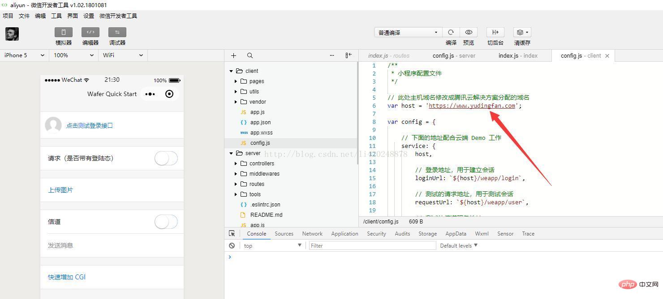Tap the quick add CGI link
663x299 pixels.
pyautogui.click(x=67, y=277)
